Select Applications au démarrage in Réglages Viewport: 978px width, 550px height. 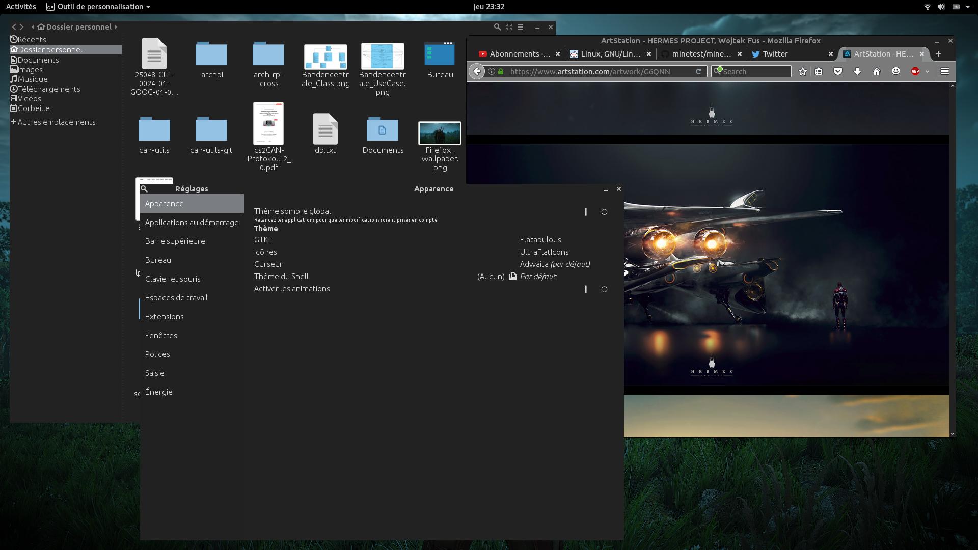[192, 223]
